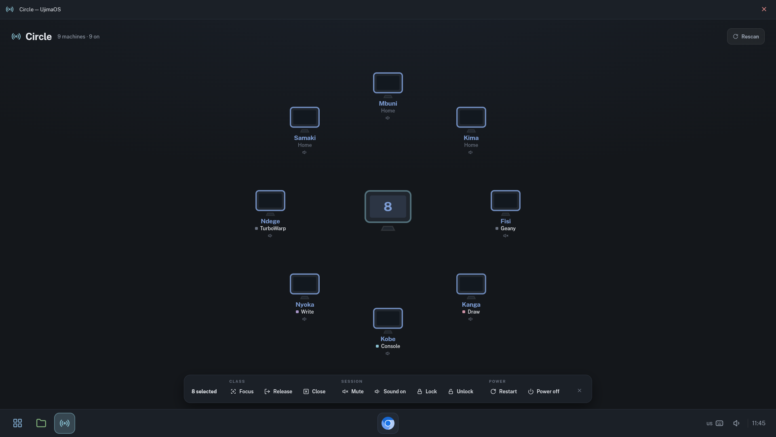Viewport: 776px width, 437px height.
Task: Select the Kima machine monitor
Action: click(x=471, y=117)
